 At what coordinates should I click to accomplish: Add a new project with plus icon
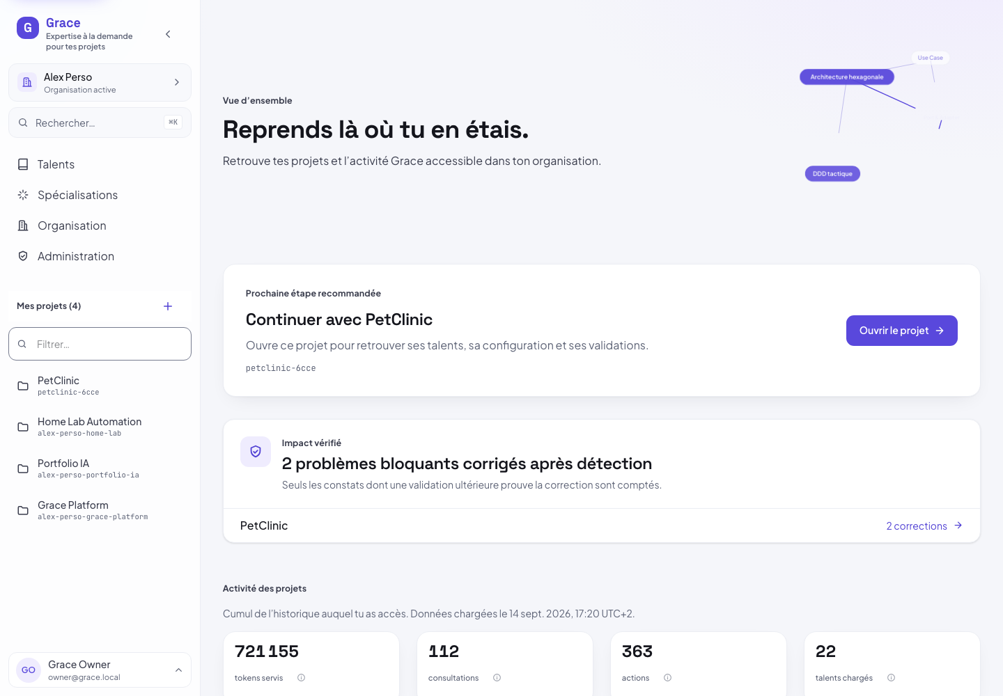point(168,306)
